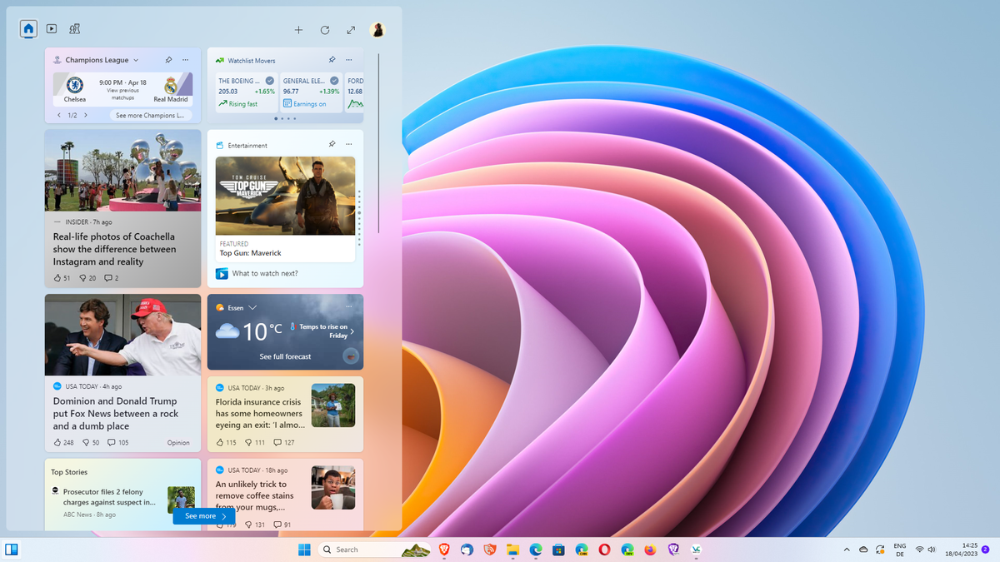Open the Coachella article photo
Viewport: 1000px width, 562px height.
(x=123, y=170)
